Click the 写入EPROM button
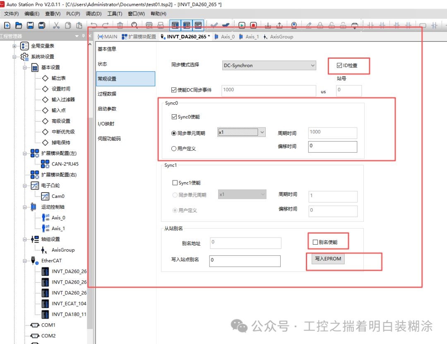Screen dimensions: 447x344 click(328, 259)
